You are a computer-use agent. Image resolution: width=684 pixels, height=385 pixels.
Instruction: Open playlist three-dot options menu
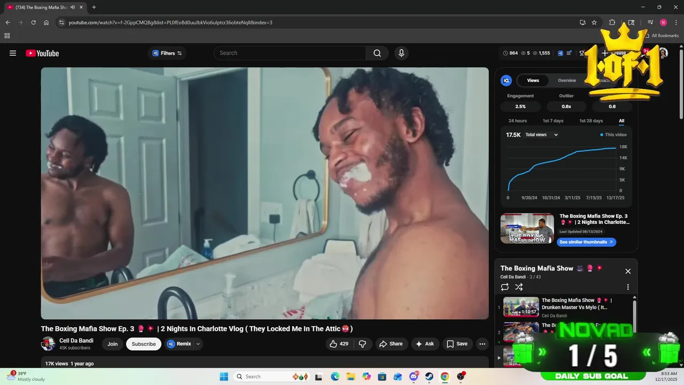click(628, 287)
